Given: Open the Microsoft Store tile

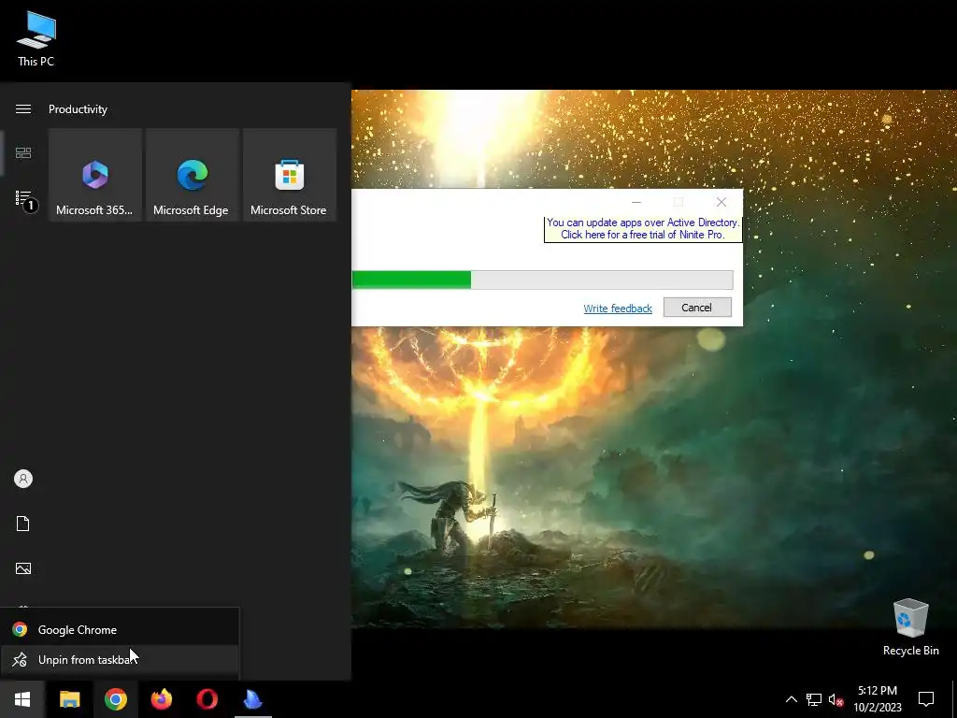Looking at the screenshot, I should point(290,175).
